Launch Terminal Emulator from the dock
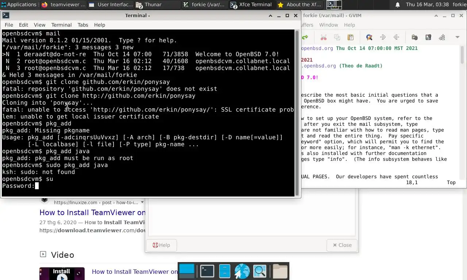Viewport: 467px width, 280px height. (x=207, y=271)
